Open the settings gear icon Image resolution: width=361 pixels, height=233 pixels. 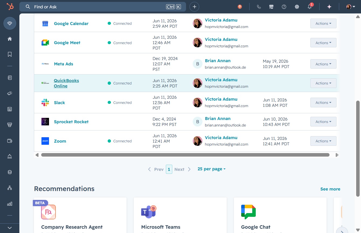(x=297, y=7)
